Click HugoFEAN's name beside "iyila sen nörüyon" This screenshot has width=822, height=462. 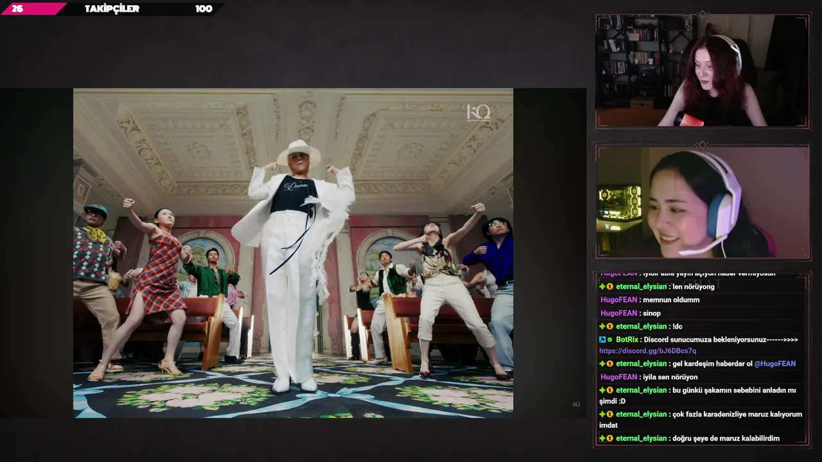pos(618,377)
